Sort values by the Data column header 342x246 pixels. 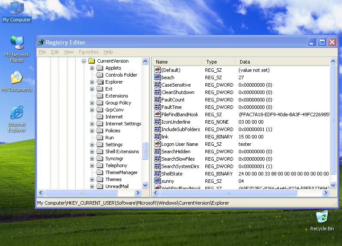pos(283,62)
